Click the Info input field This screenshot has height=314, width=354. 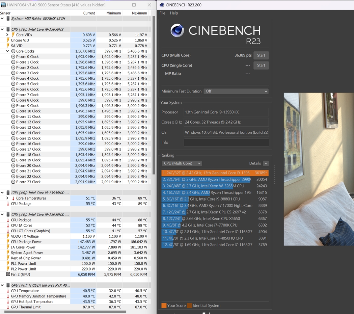226,142
